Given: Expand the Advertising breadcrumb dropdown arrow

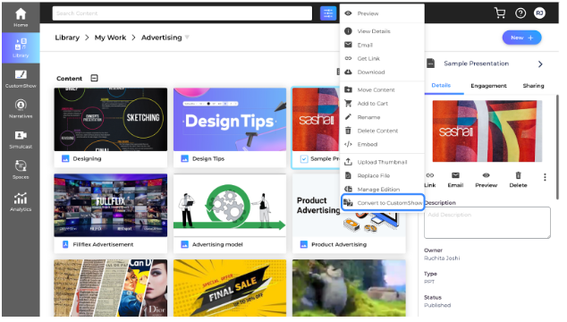Looking at the screenshot, I should click(187, 37).
